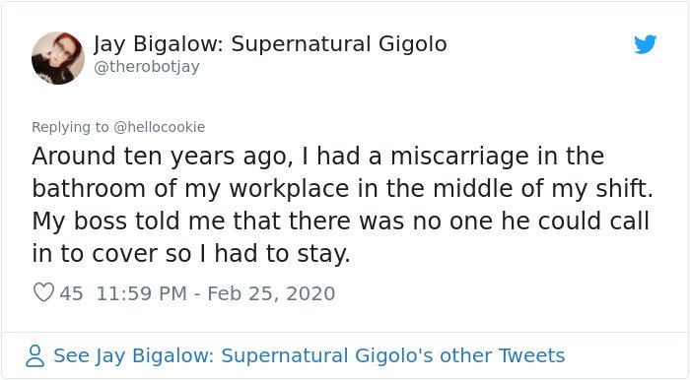The height and width of the screenshot is (380, 690).
Task: Click the word 'miscarriage' in the tweet
Action: [460, 157]
